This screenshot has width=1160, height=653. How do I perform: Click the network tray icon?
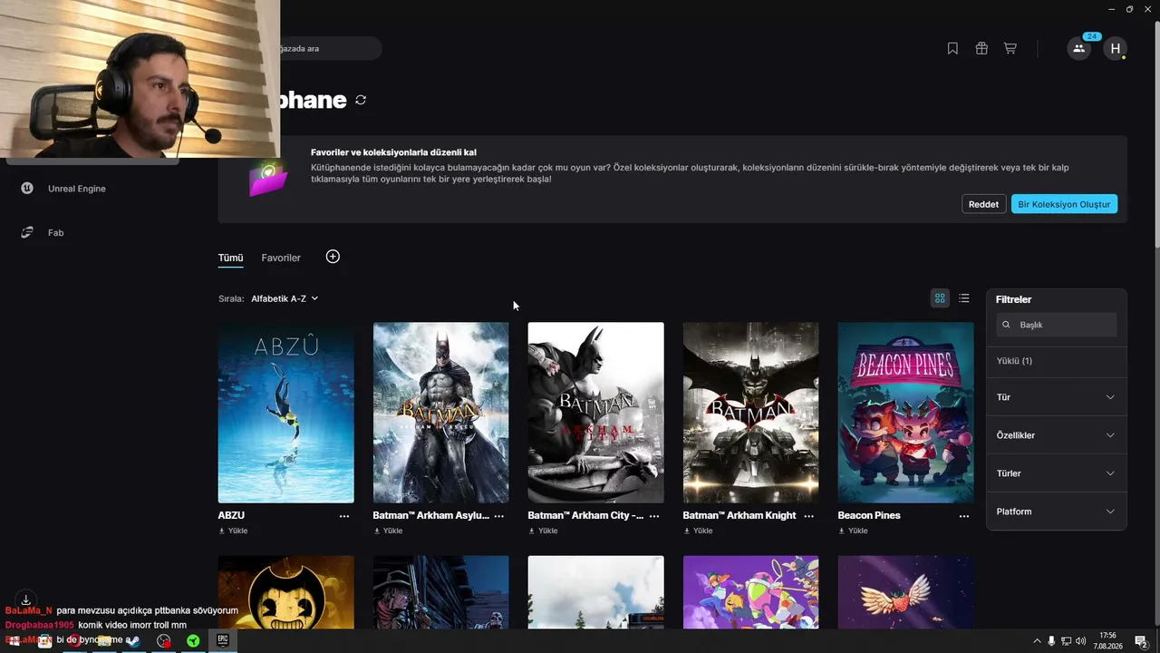point(1066,641)
